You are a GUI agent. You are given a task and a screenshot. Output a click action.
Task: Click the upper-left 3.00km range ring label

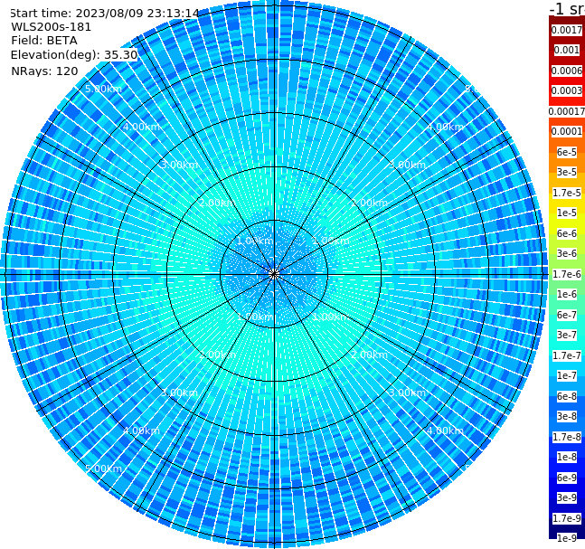point(179,165)
